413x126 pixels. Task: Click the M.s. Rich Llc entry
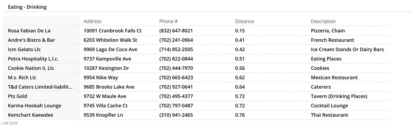(22, 78)
